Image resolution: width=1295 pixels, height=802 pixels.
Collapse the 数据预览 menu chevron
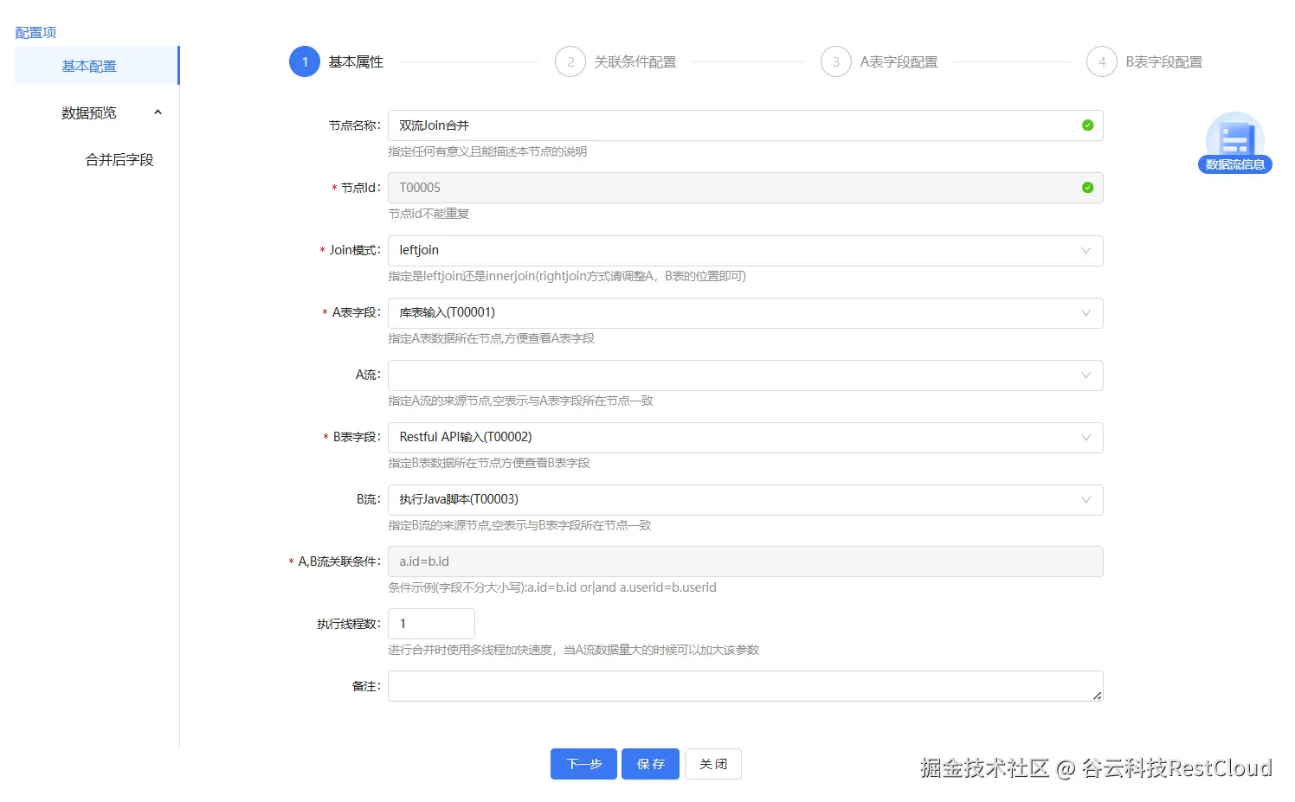point(158,112)
